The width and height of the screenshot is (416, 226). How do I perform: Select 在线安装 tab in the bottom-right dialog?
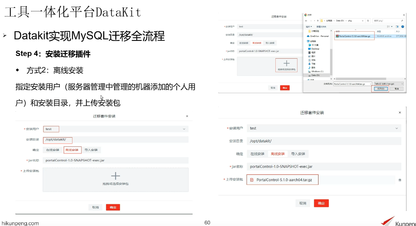pyautogui.click(x=258, y=154)
